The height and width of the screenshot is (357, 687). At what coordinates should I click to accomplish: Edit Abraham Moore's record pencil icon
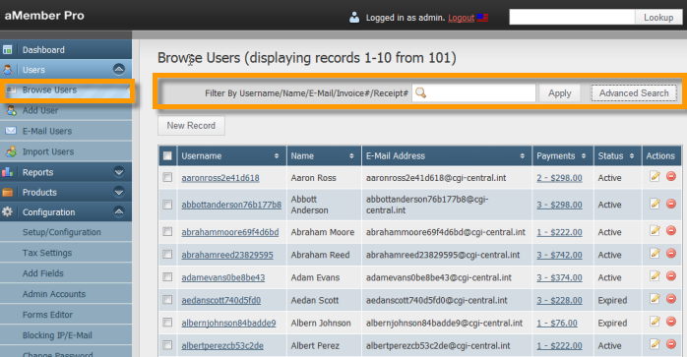pos(656,231)
